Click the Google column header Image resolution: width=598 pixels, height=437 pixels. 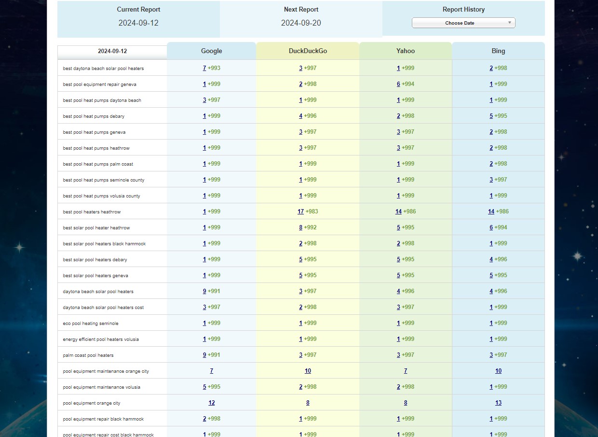211,51
